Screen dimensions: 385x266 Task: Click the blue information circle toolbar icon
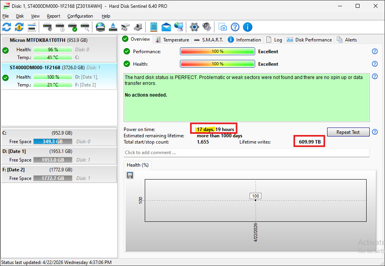tap(248, 27)
